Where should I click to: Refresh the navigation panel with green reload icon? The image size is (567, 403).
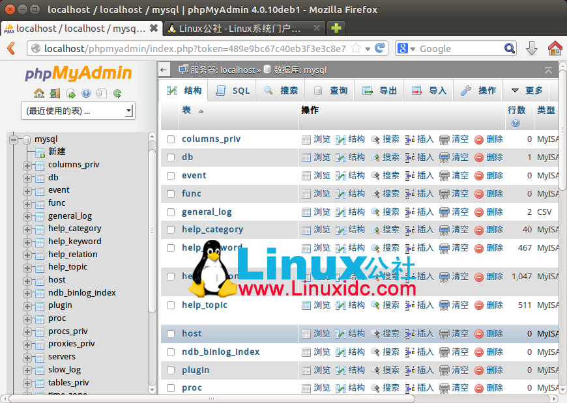pos(117,93)
